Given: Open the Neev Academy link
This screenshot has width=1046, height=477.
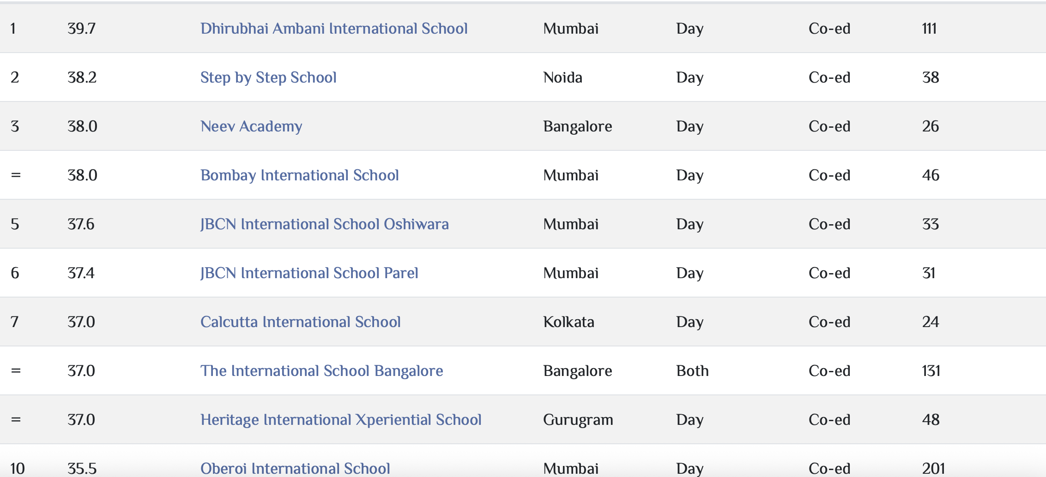Looking at the screenshot, I should 251,126.
